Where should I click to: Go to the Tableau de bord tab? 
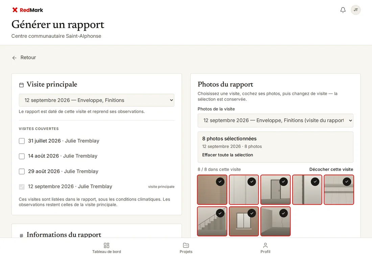(x=107, y=248)
